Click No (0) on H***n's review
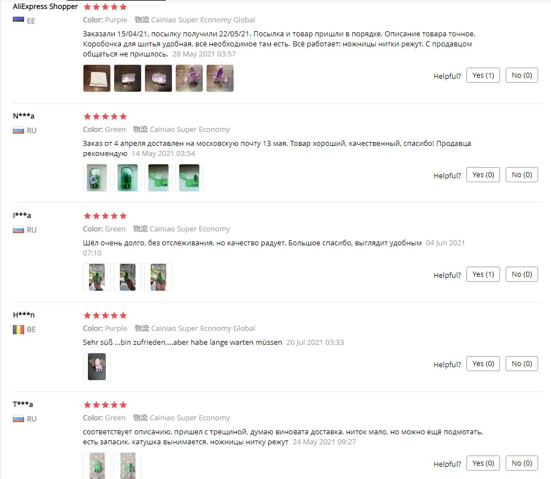 [521, 364]
